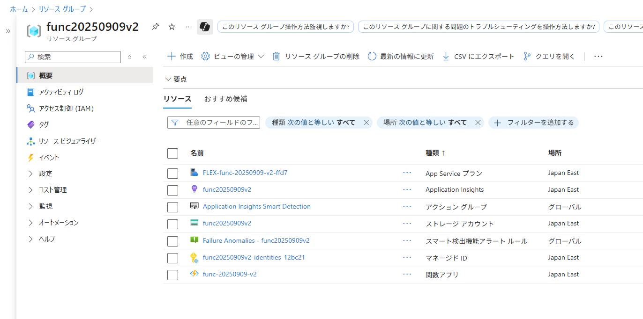
Task: Open row menu for func-20250909-v2
Action: tap(407, 274)
